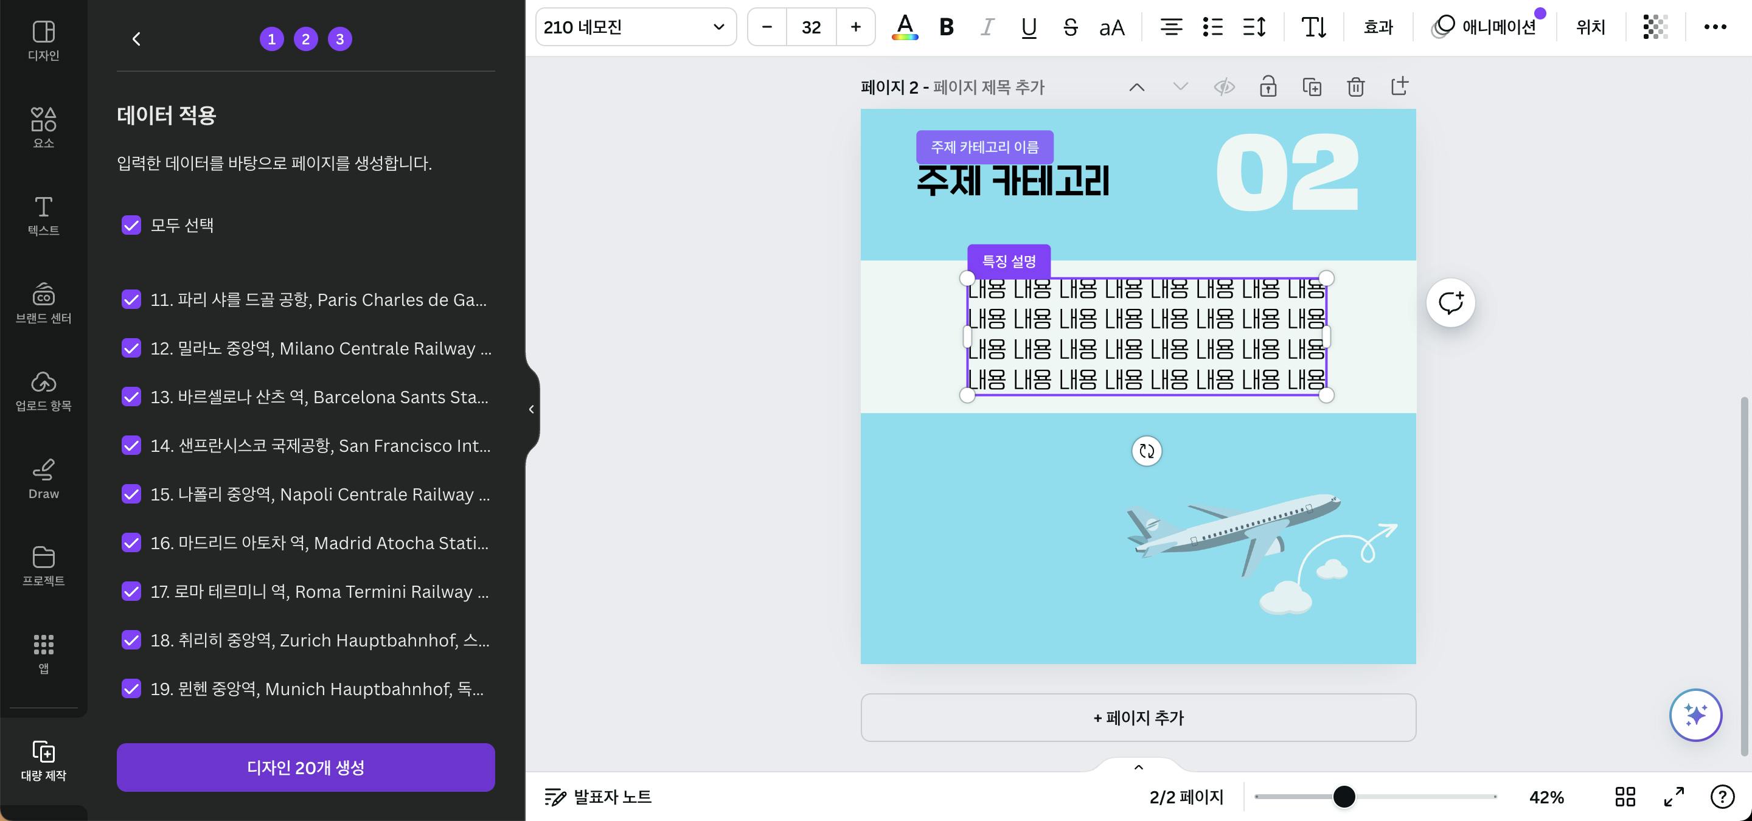Expand the page thumbnails chevron at bottom
Image resolution: width=1752 pixels, height=821 pixels.
point(1139,767)
